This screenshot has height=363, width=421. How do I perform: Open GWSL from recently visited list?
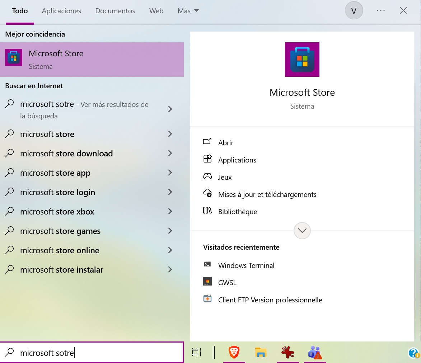(x=226, y=282)
